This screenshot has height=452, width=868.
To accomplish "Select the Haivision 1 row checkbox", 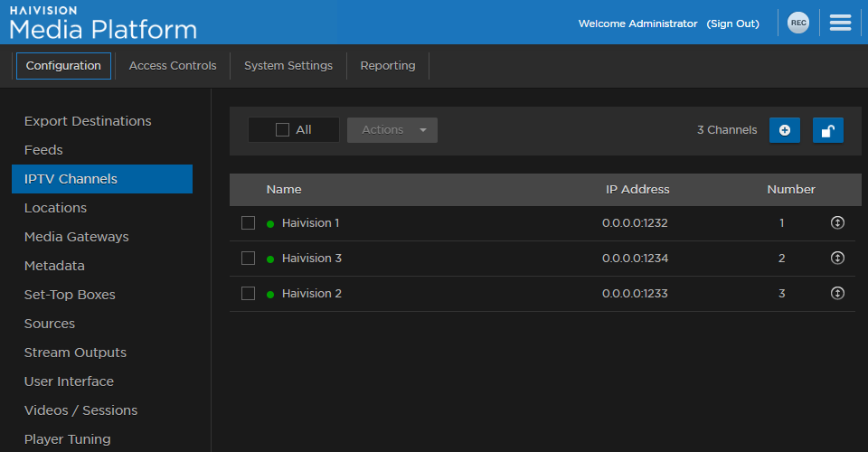I will (x=248, y=223).
